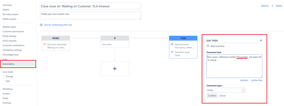Viewport: 284px width, 106px height.
Task: Click the Confirm button
Action: tap(212, 96)
